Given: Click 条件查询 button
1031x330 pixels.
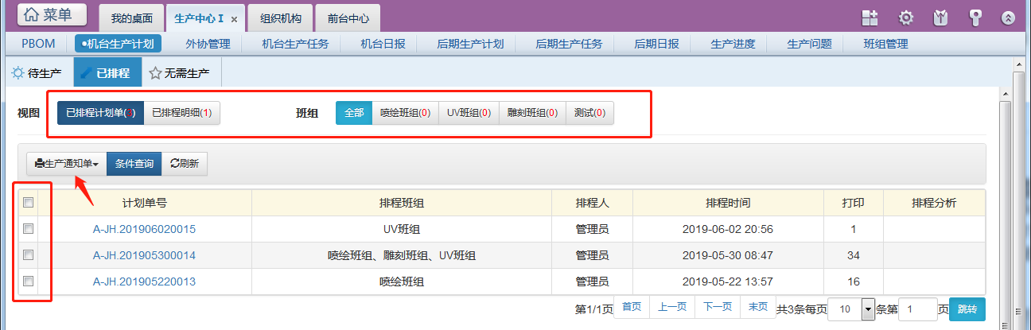Looking at the screenshot, I should [134, 164].
